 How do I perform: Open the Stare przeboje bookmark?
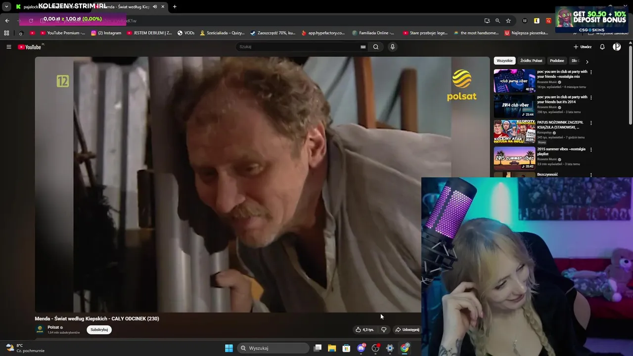coord(425,33)
